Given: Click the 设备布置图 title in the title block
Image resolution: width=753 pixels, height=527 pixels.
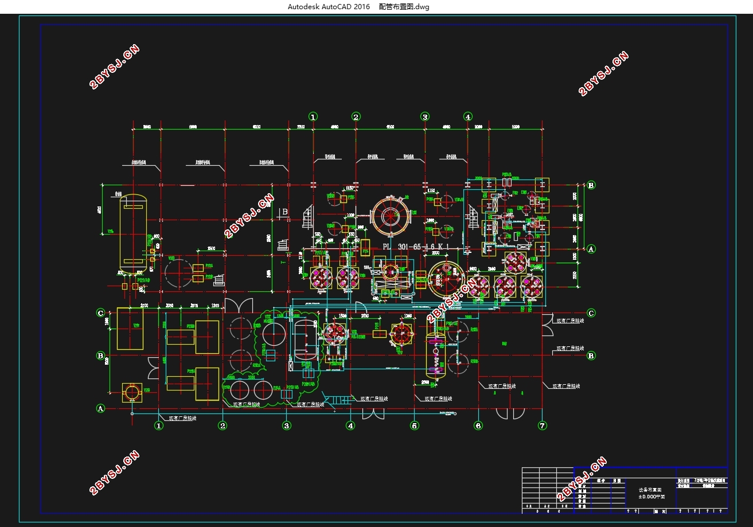Looking at the screenshot, I should click(x=650, y=490).
